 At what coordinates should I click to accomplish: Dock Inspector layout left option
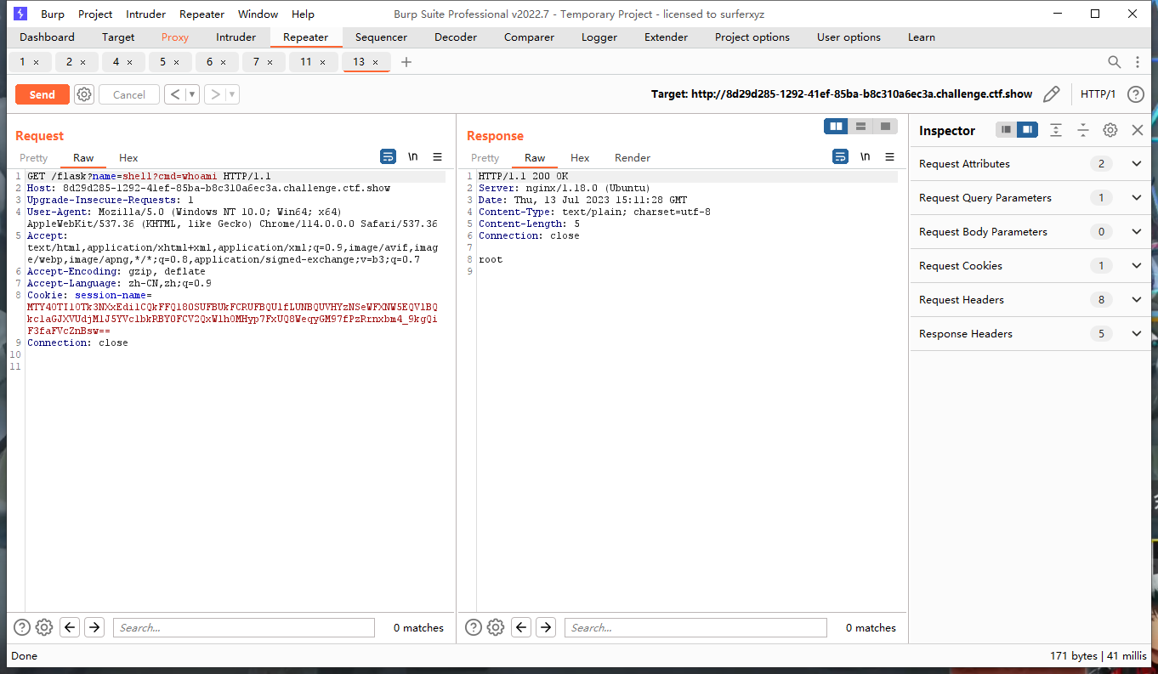[1007, 129]
